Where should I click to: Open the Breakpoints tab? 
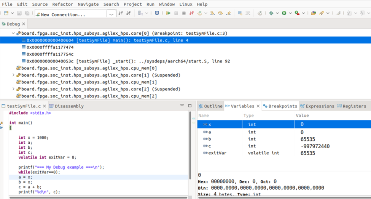282,106
